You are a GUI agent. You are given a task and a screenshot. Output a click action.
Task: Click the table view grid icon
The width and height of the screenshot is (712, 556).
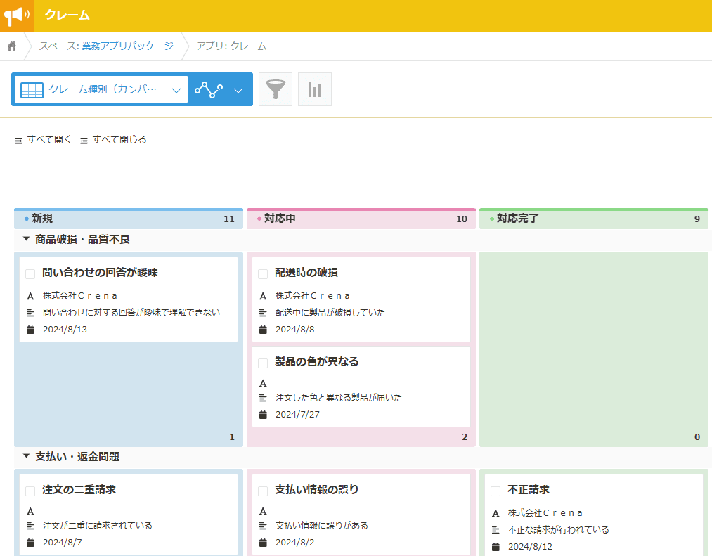(x=32, y=90)
